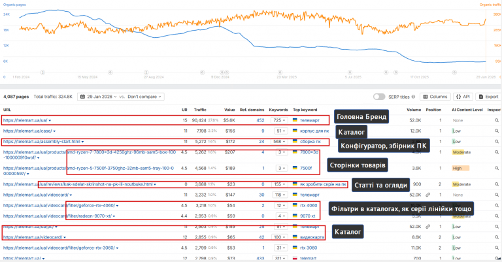Click the API button
The width and height of the screenshot is (502, 262).
click(463, 97)
